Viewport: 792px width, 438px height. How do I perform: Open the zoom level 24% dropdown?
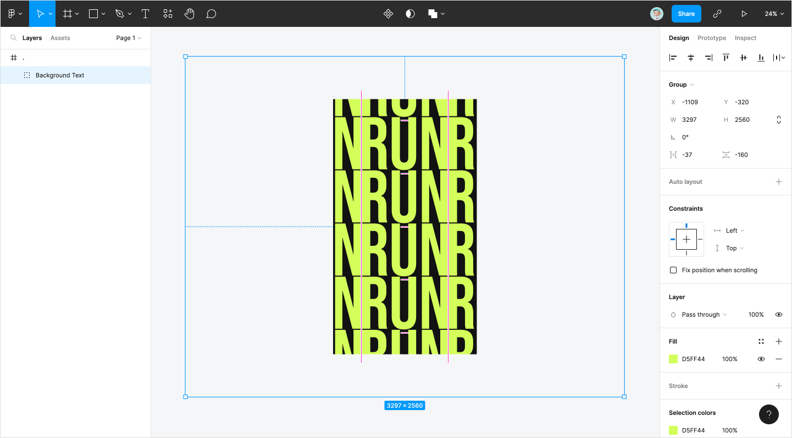coord(774,14)
